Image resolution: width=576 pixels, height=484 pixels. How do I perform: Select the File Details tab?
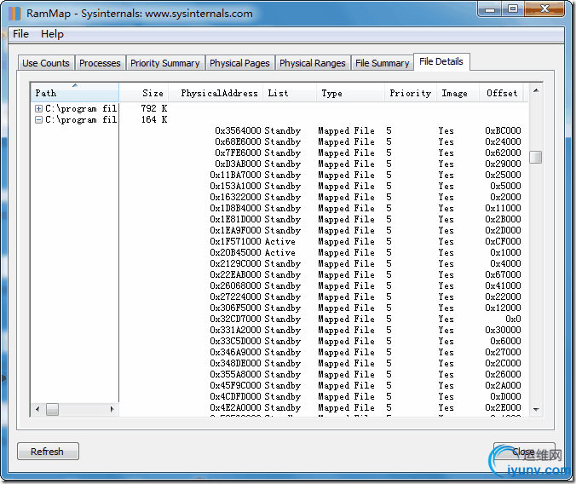441,61
